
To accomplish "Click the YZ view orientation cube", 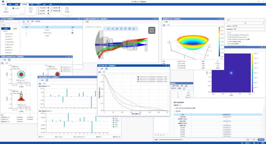I will [x=152, y=31].
